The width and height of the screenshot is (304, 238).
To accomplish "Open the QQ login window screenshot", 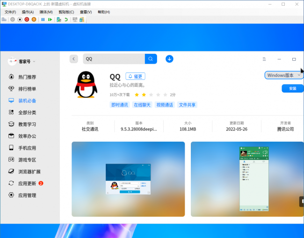I will [x=128, y=179].
